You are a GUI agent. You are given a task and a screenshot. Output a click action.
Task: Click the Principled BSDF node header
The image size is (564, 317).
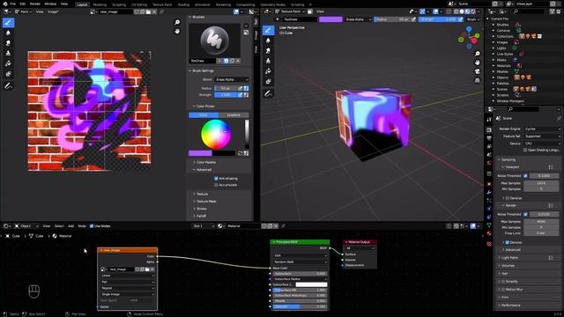pyautogui.click(x=300, y=242)
